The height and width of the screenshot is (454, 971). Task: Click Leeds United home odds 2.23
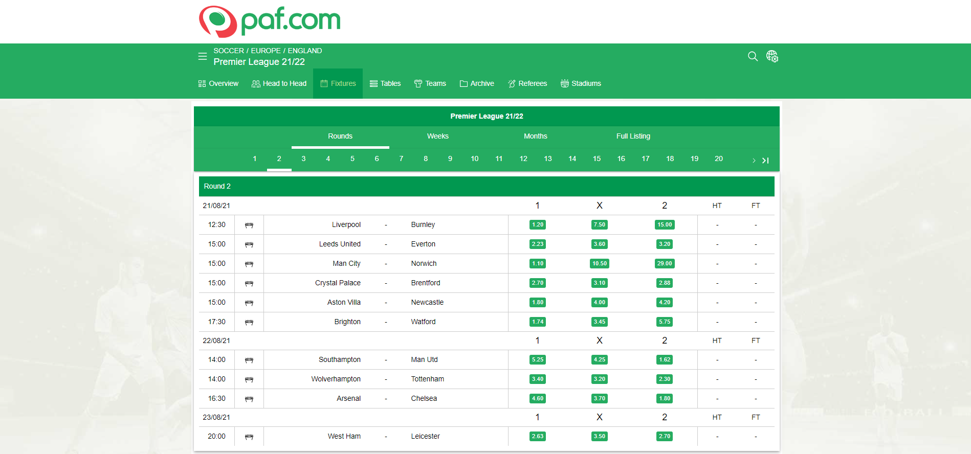click(538, 244)
